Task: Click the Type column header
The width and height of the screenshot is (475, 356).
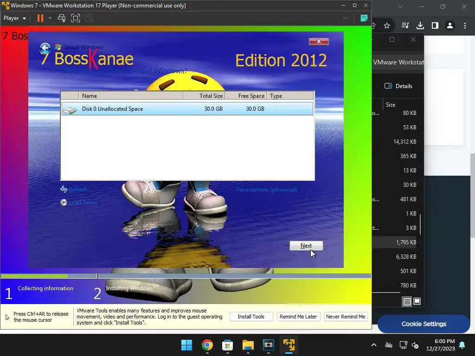Action: click(x=290, y=95)
